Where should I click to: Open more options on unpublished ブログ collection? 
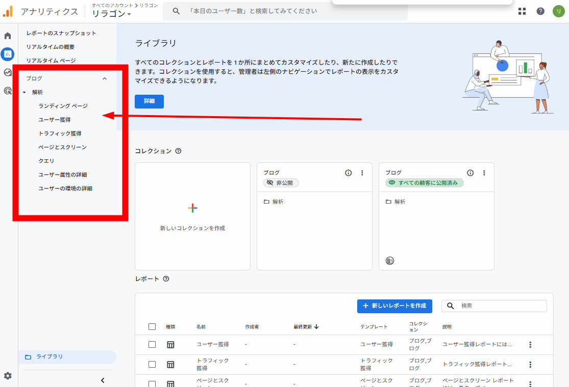click(362, 173)
